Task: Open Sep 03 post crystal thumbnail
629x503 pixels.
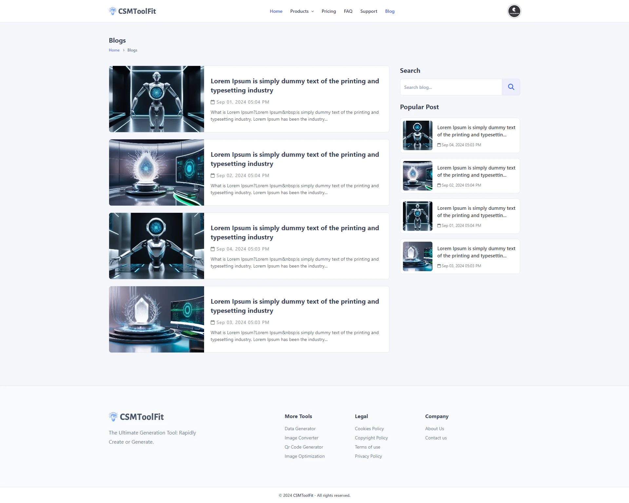Action: click(157, 319)
